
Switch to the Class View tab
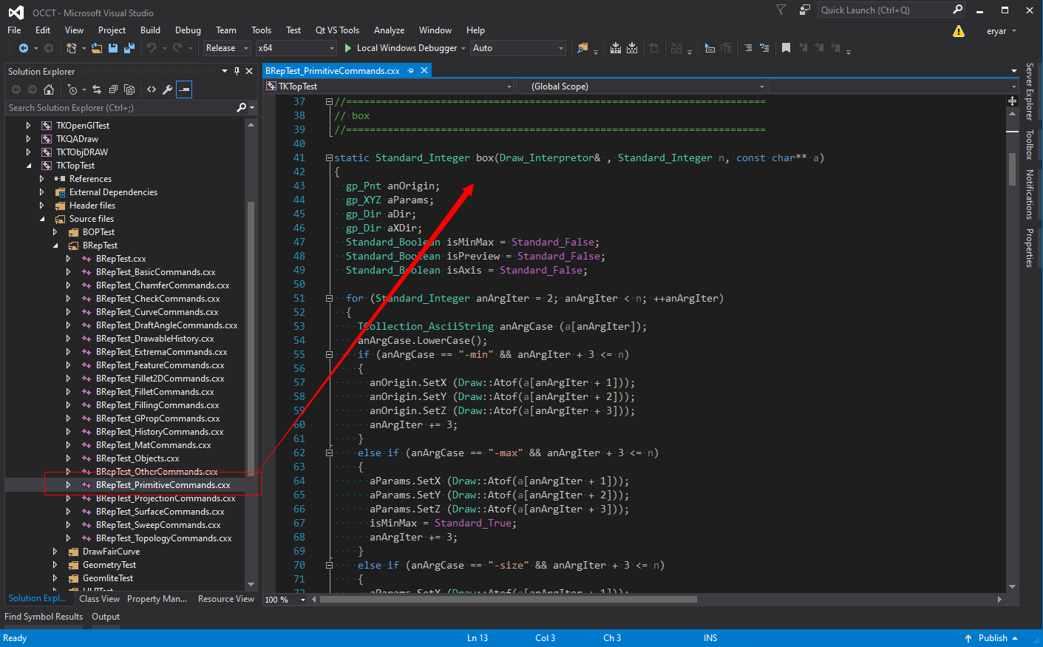pyautogui.click(x=99, y=599)
